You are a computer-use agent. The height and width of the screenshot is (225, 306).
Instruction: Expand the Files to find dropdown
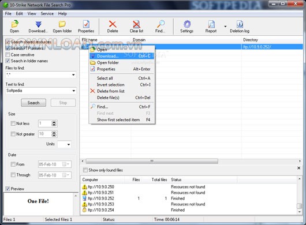(x=73, y=74)
